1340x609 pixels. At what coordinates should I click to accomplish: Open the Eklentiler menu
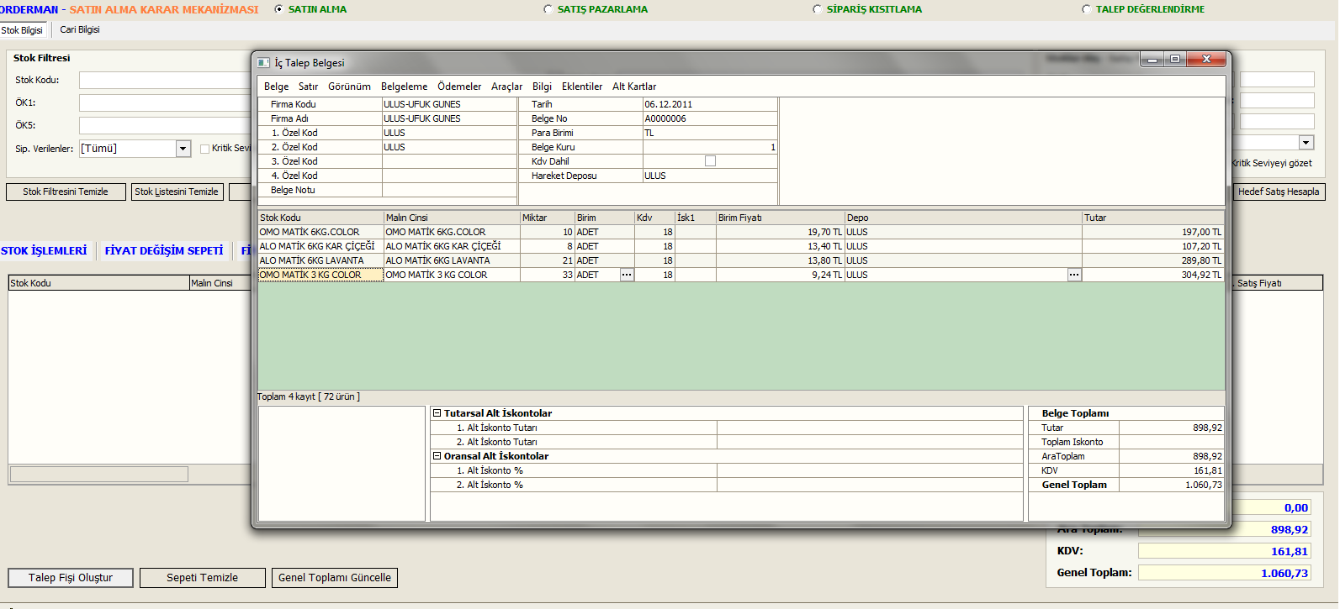(x=582, y=87)
